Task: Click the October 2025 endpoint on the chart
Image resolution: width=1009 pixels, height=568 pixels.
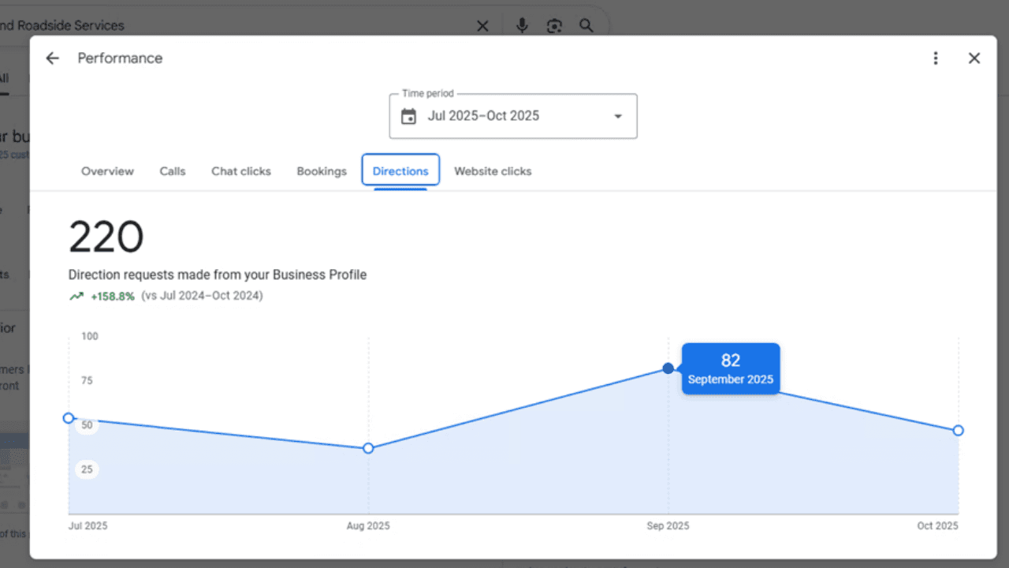Action: tap(958, 431)
